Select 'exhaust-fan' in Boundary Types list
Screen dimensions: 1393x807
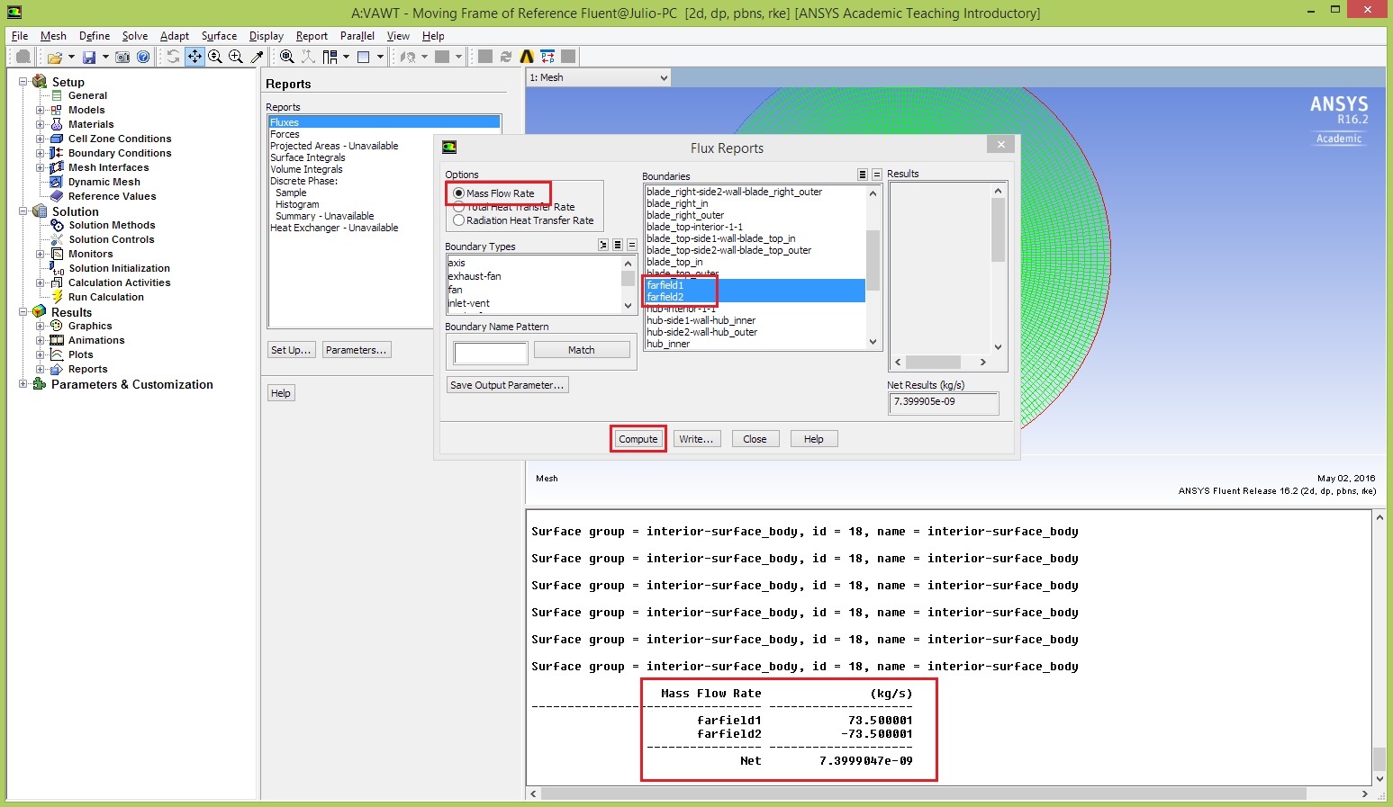pos(534,276)
